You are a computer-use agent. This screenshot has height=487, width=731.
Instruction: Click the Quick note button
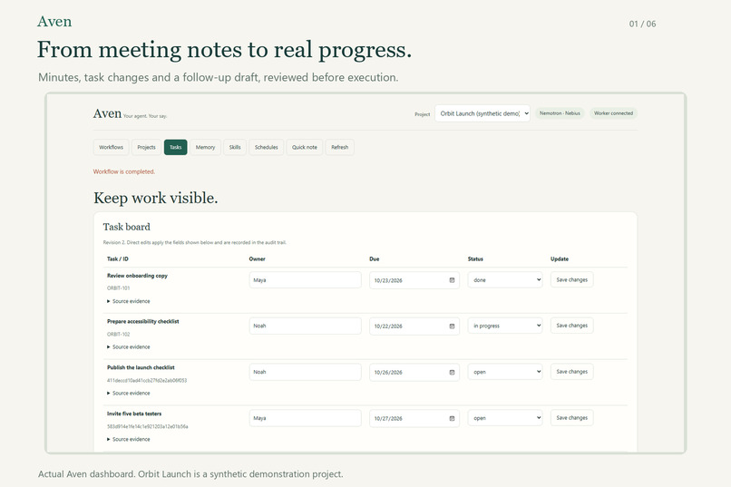click(x=305, y=147)
